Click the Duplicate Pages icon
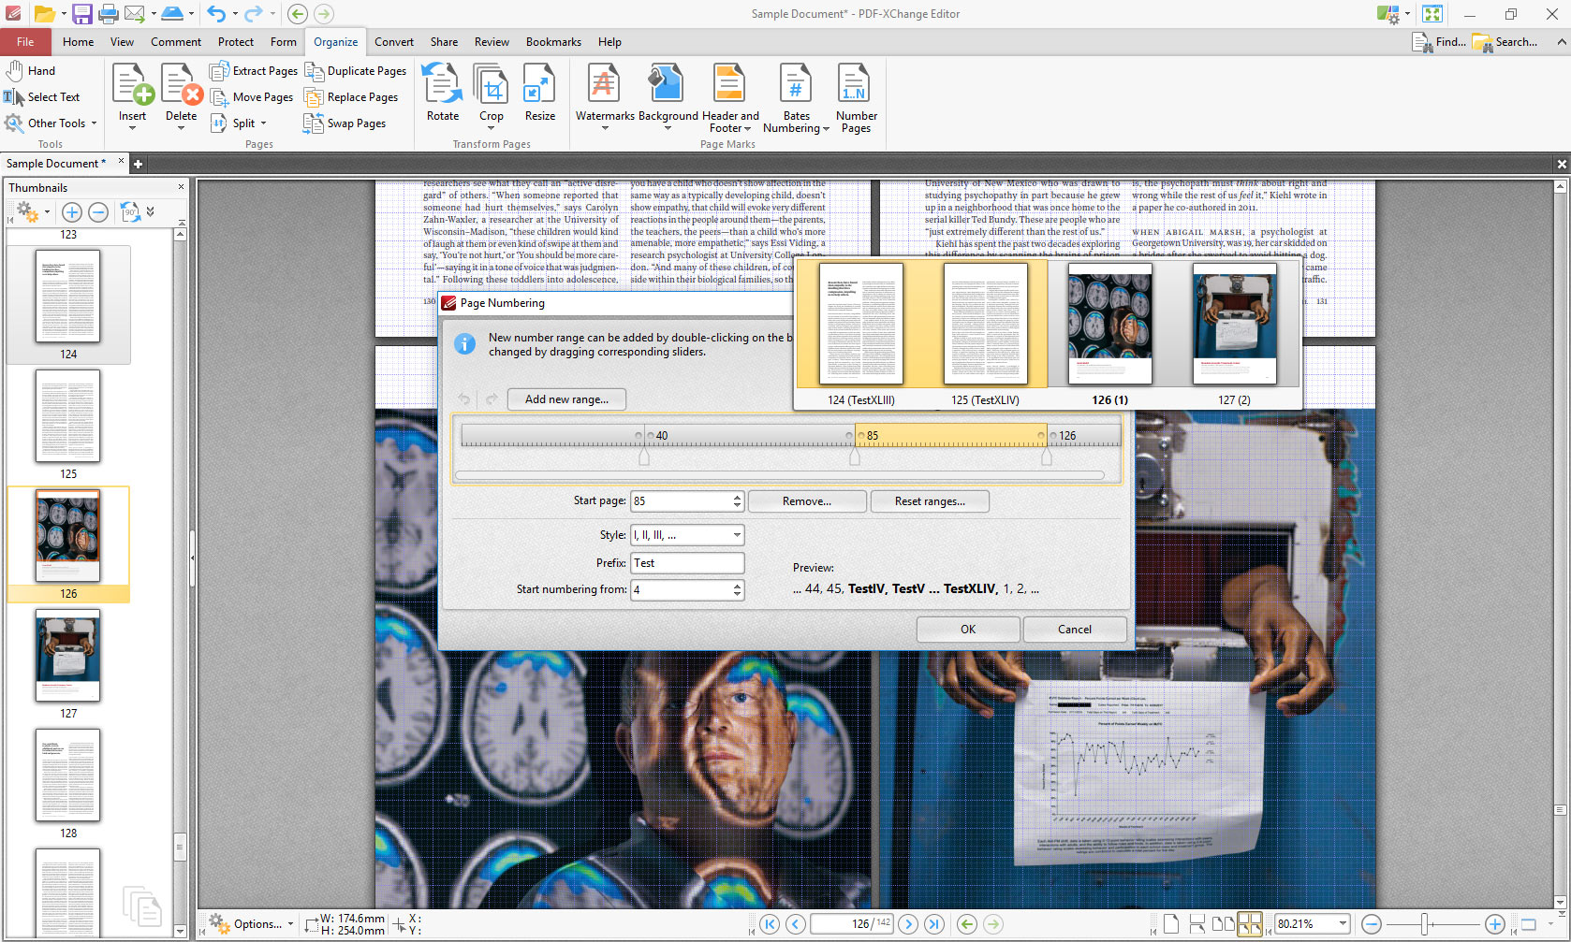1571x942 pixels. 315,71
